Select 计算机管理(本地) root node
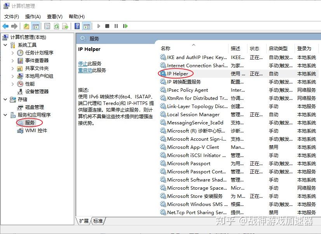Image resolution: width=321 pixels, height=234 pixels. click(28, 37)
